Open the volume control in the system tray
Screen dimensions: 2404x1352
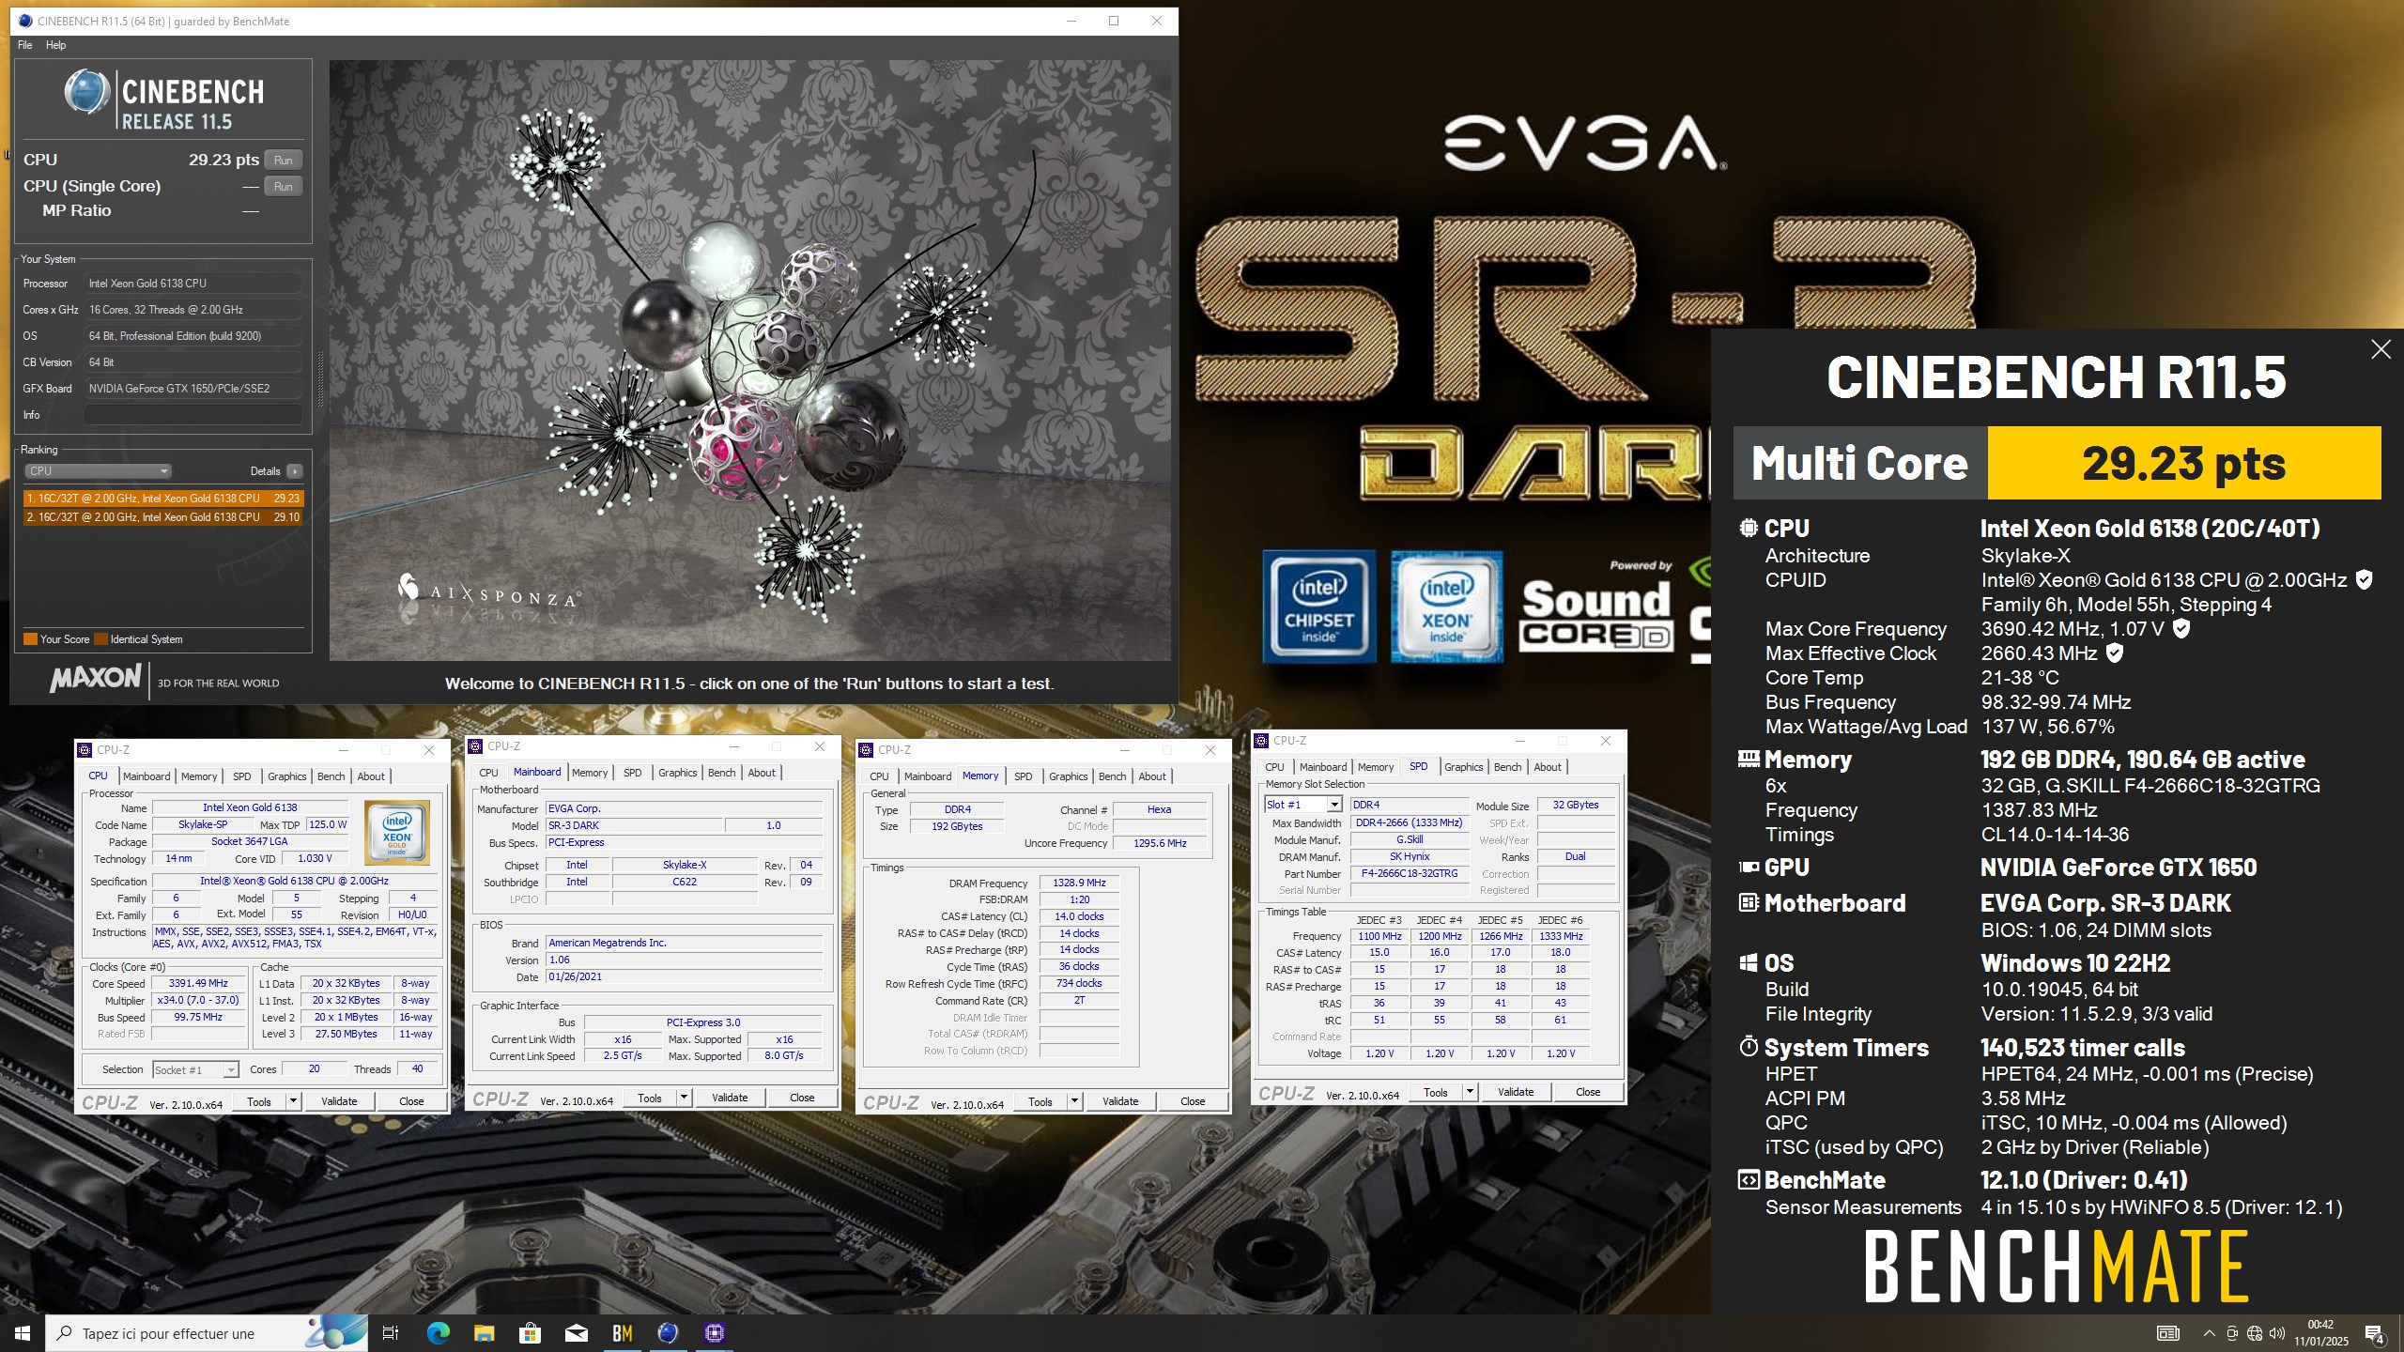pos(2276,1333)
